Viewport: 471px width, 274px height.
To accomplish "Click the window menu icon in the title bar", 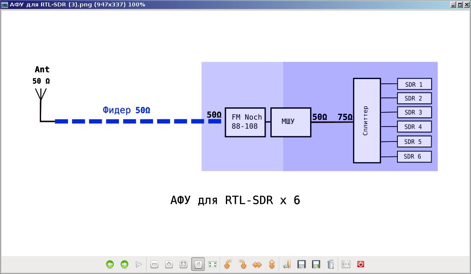I will (x=5, y=5).
